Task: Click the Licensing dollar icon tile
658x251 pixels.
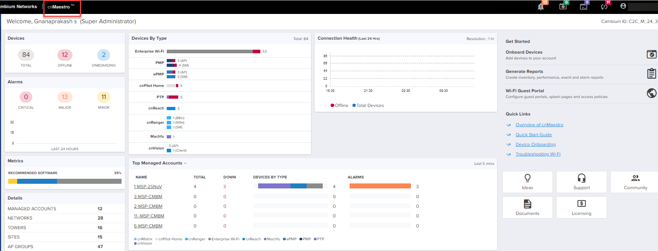Action: pyautogui.click(x=581, y=207)
